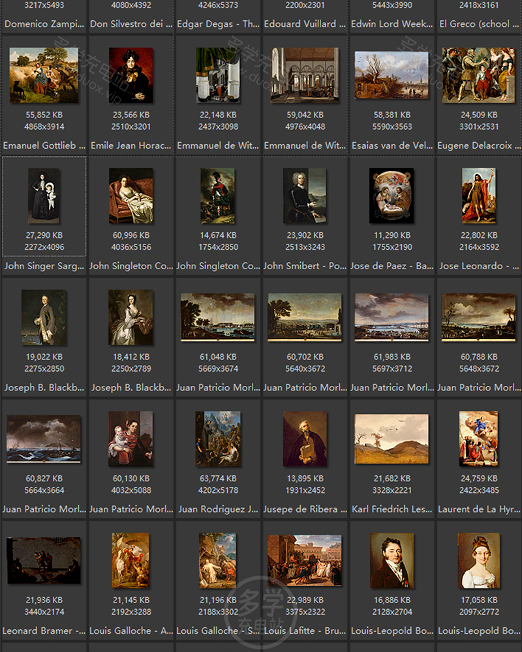Screen dimensions: 522x652
Task: Open the John Smibert portrait thumbnail
Action: click(305, 196)
